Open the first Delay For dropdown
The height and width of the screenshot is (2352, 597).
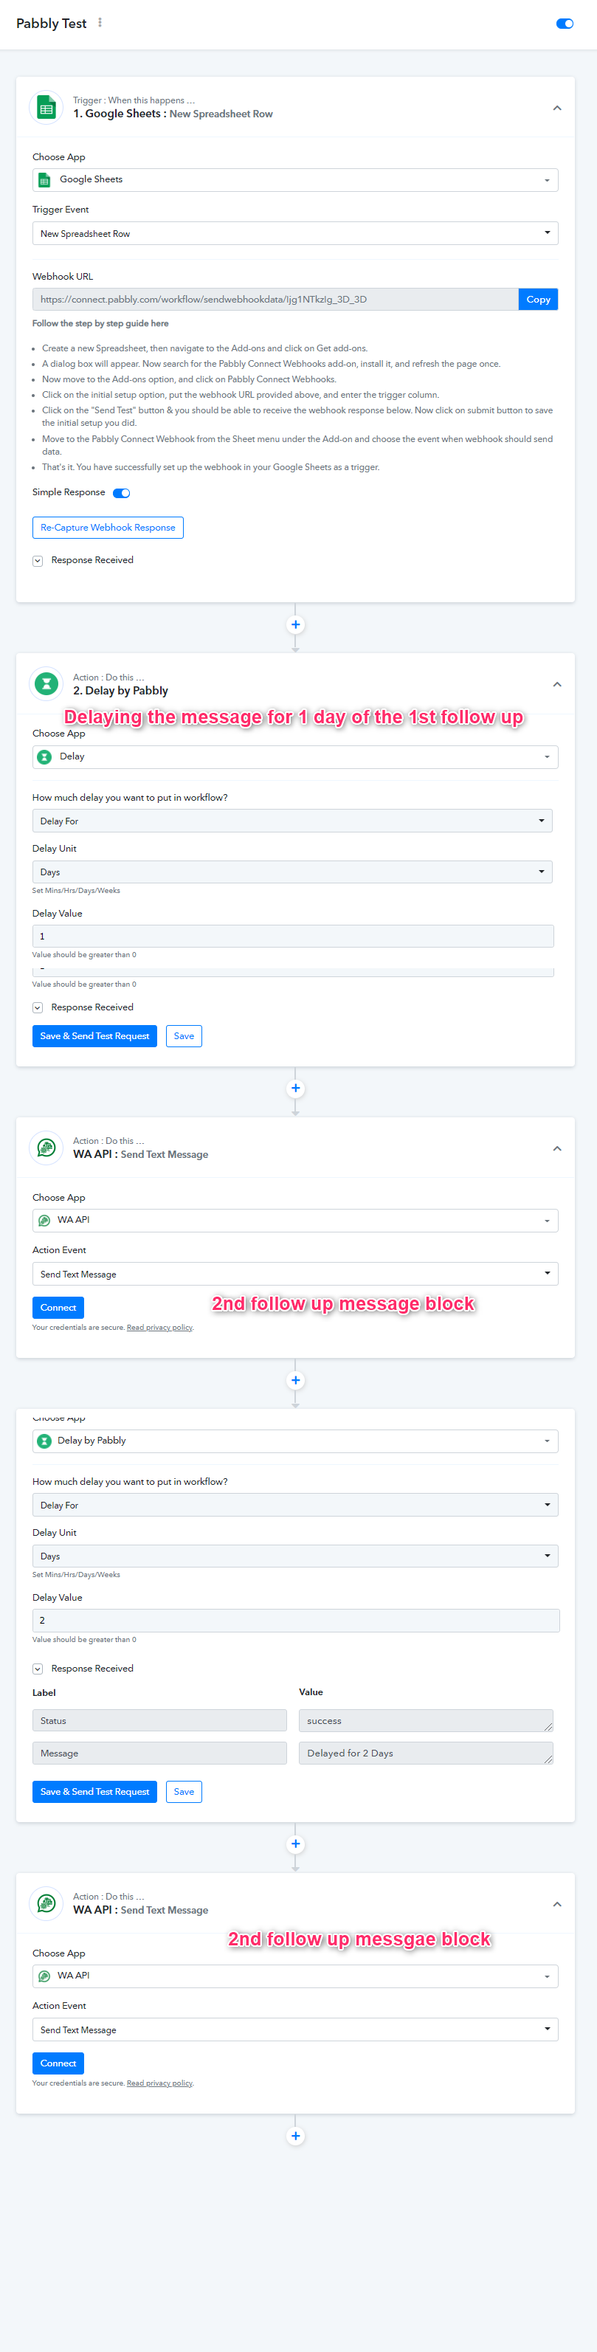[x=292, y=821]
